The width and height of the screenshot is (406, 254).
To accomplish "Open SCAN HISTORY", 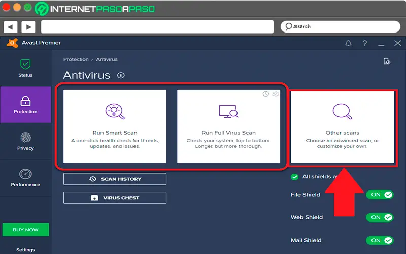I will (x=115, y=179).
